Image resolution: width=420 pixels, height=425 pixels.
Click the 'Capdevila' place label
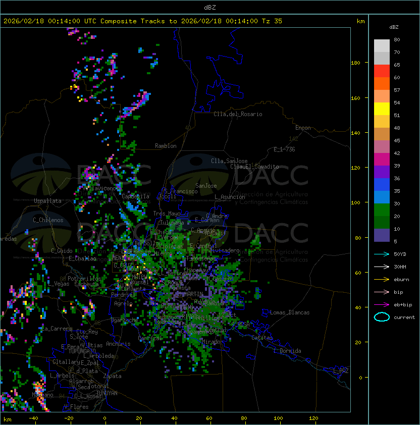(x=136, y=196)
